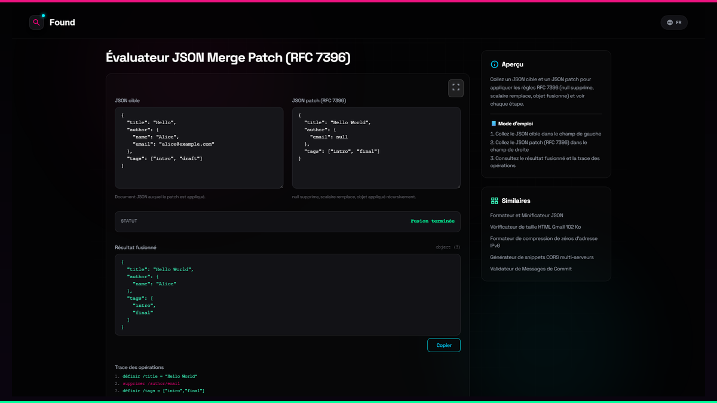
Task: Click the Found magnifier logo icon
Action: pos(36,22)
